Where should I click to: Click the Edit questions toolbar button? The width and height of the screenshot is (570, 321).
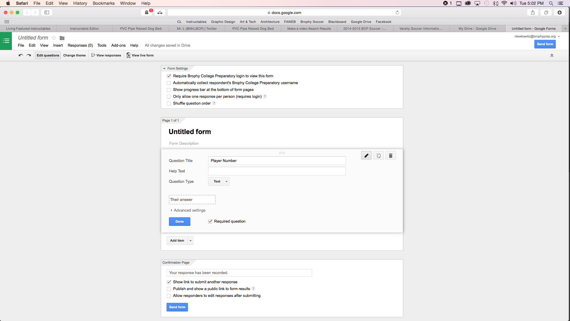(48, 55)
